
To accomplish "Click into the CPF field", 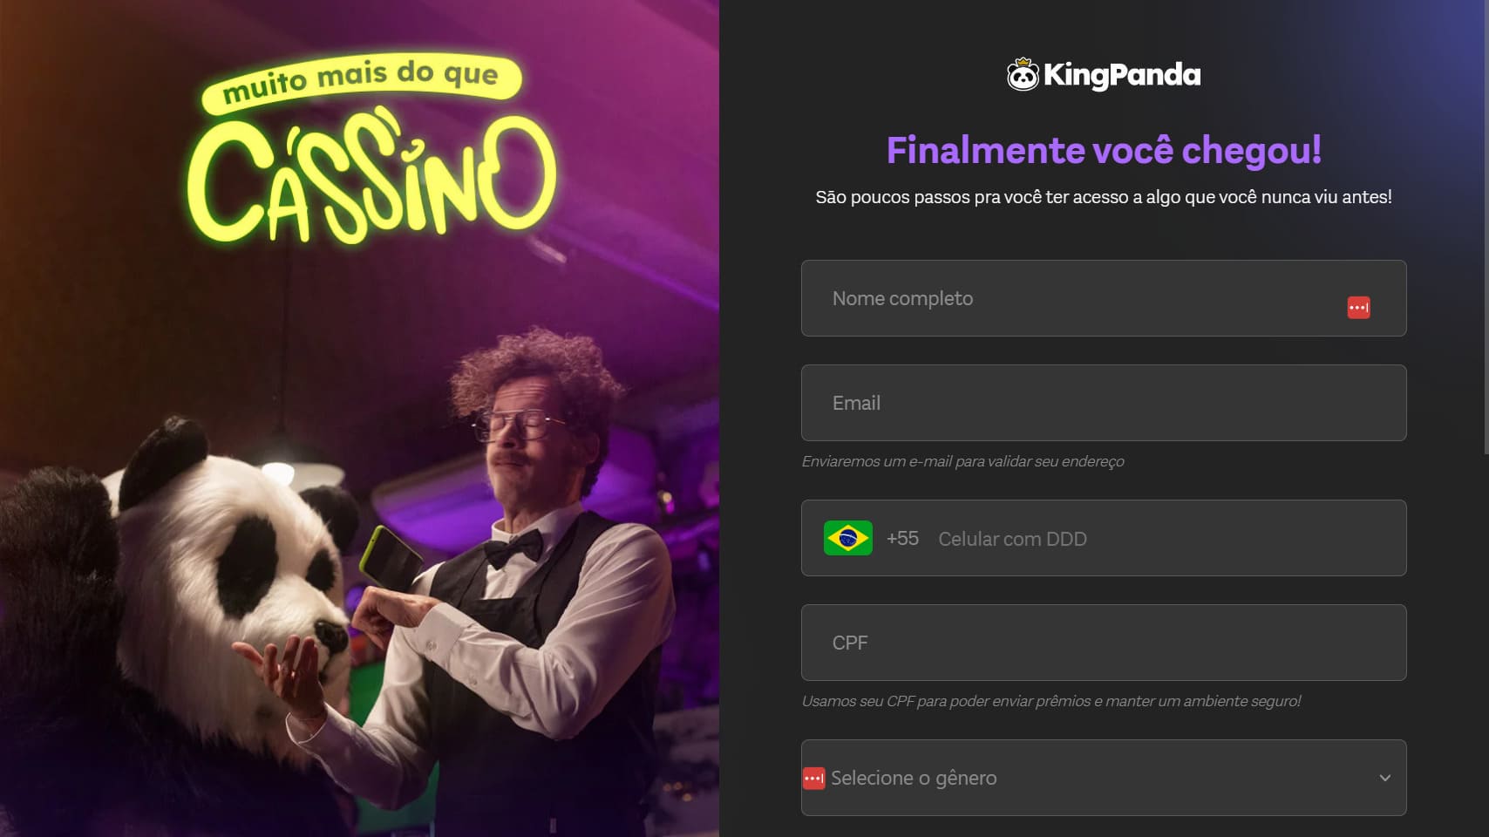I will (x=1104, y=643).
